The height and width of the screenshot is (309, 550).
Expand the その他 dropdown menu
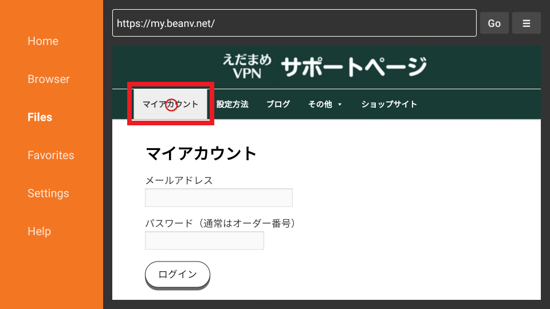[x=325, y=104]
